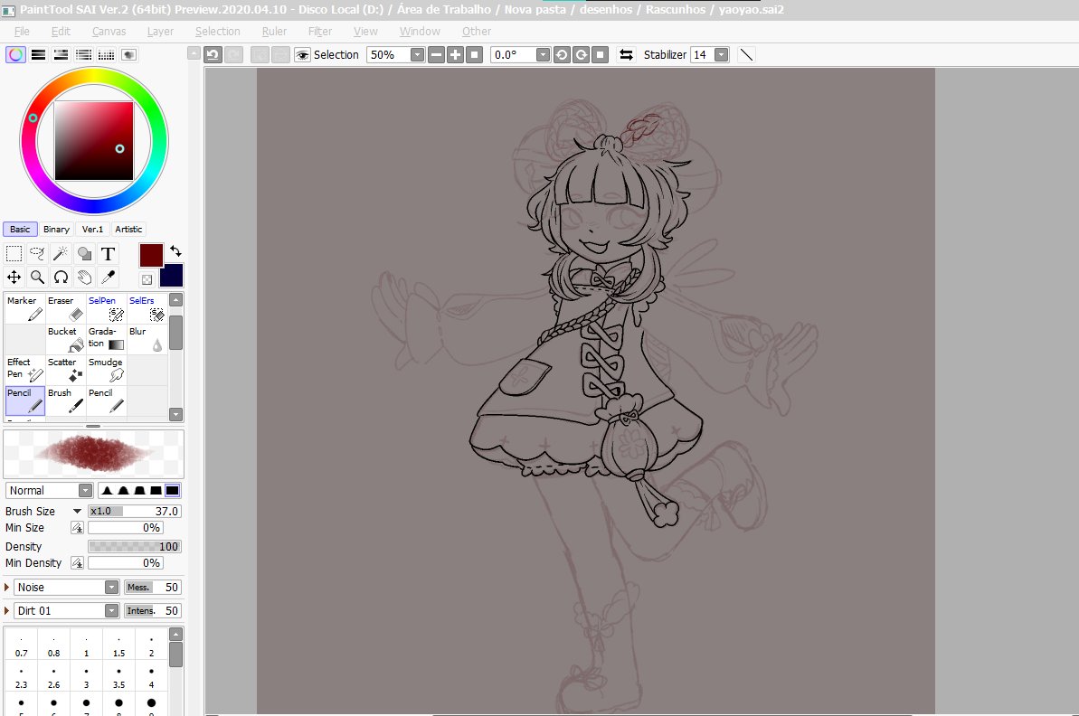This screenshot has height=716, width=1079.
Task: Pick the eyedropper color picker tool
Action: (x=108, y=278)
